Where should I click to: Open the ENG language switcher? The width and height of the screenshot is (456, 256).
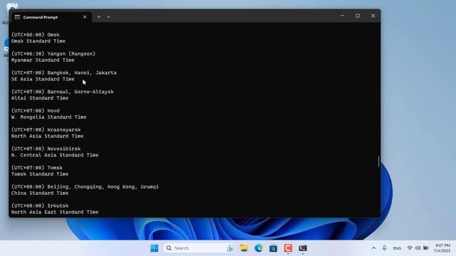point(397,248)
